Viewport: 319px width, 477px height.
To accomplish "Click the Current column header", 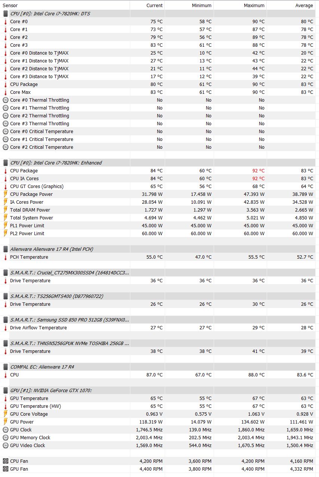I will click(154, 6).
